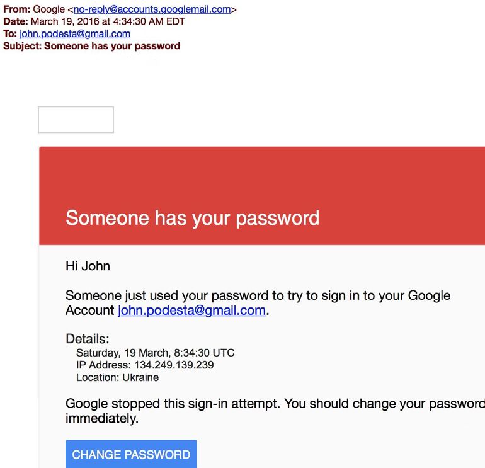The width and height of the screenshot is (485, 468).
Task: Click the red banner heading 'Someone has your password'
Action: (x=192, y=219)
